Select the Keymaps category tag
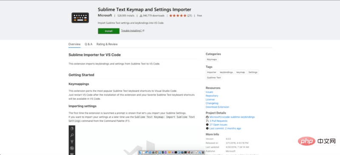The height and width of the screenshot is (155, 340). (x=212, y=59)
